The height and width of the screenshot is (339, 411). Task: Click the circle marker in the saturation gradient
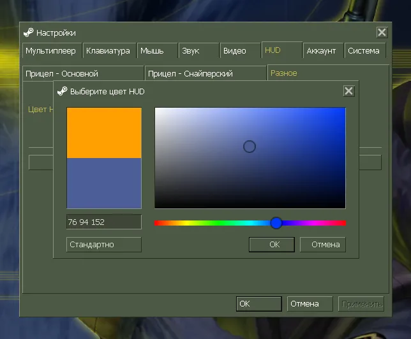click(250, 147)
